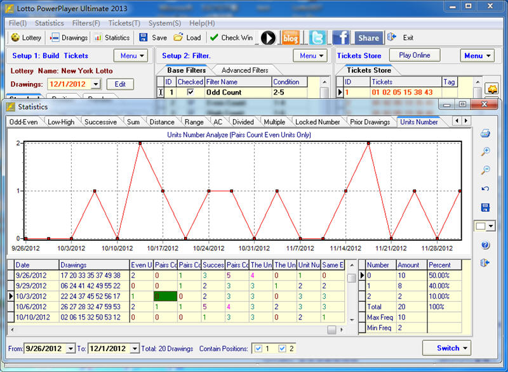Open Tickets Store Menu dropdown
This screenshot has width=508, height=372.
point(478,56)
